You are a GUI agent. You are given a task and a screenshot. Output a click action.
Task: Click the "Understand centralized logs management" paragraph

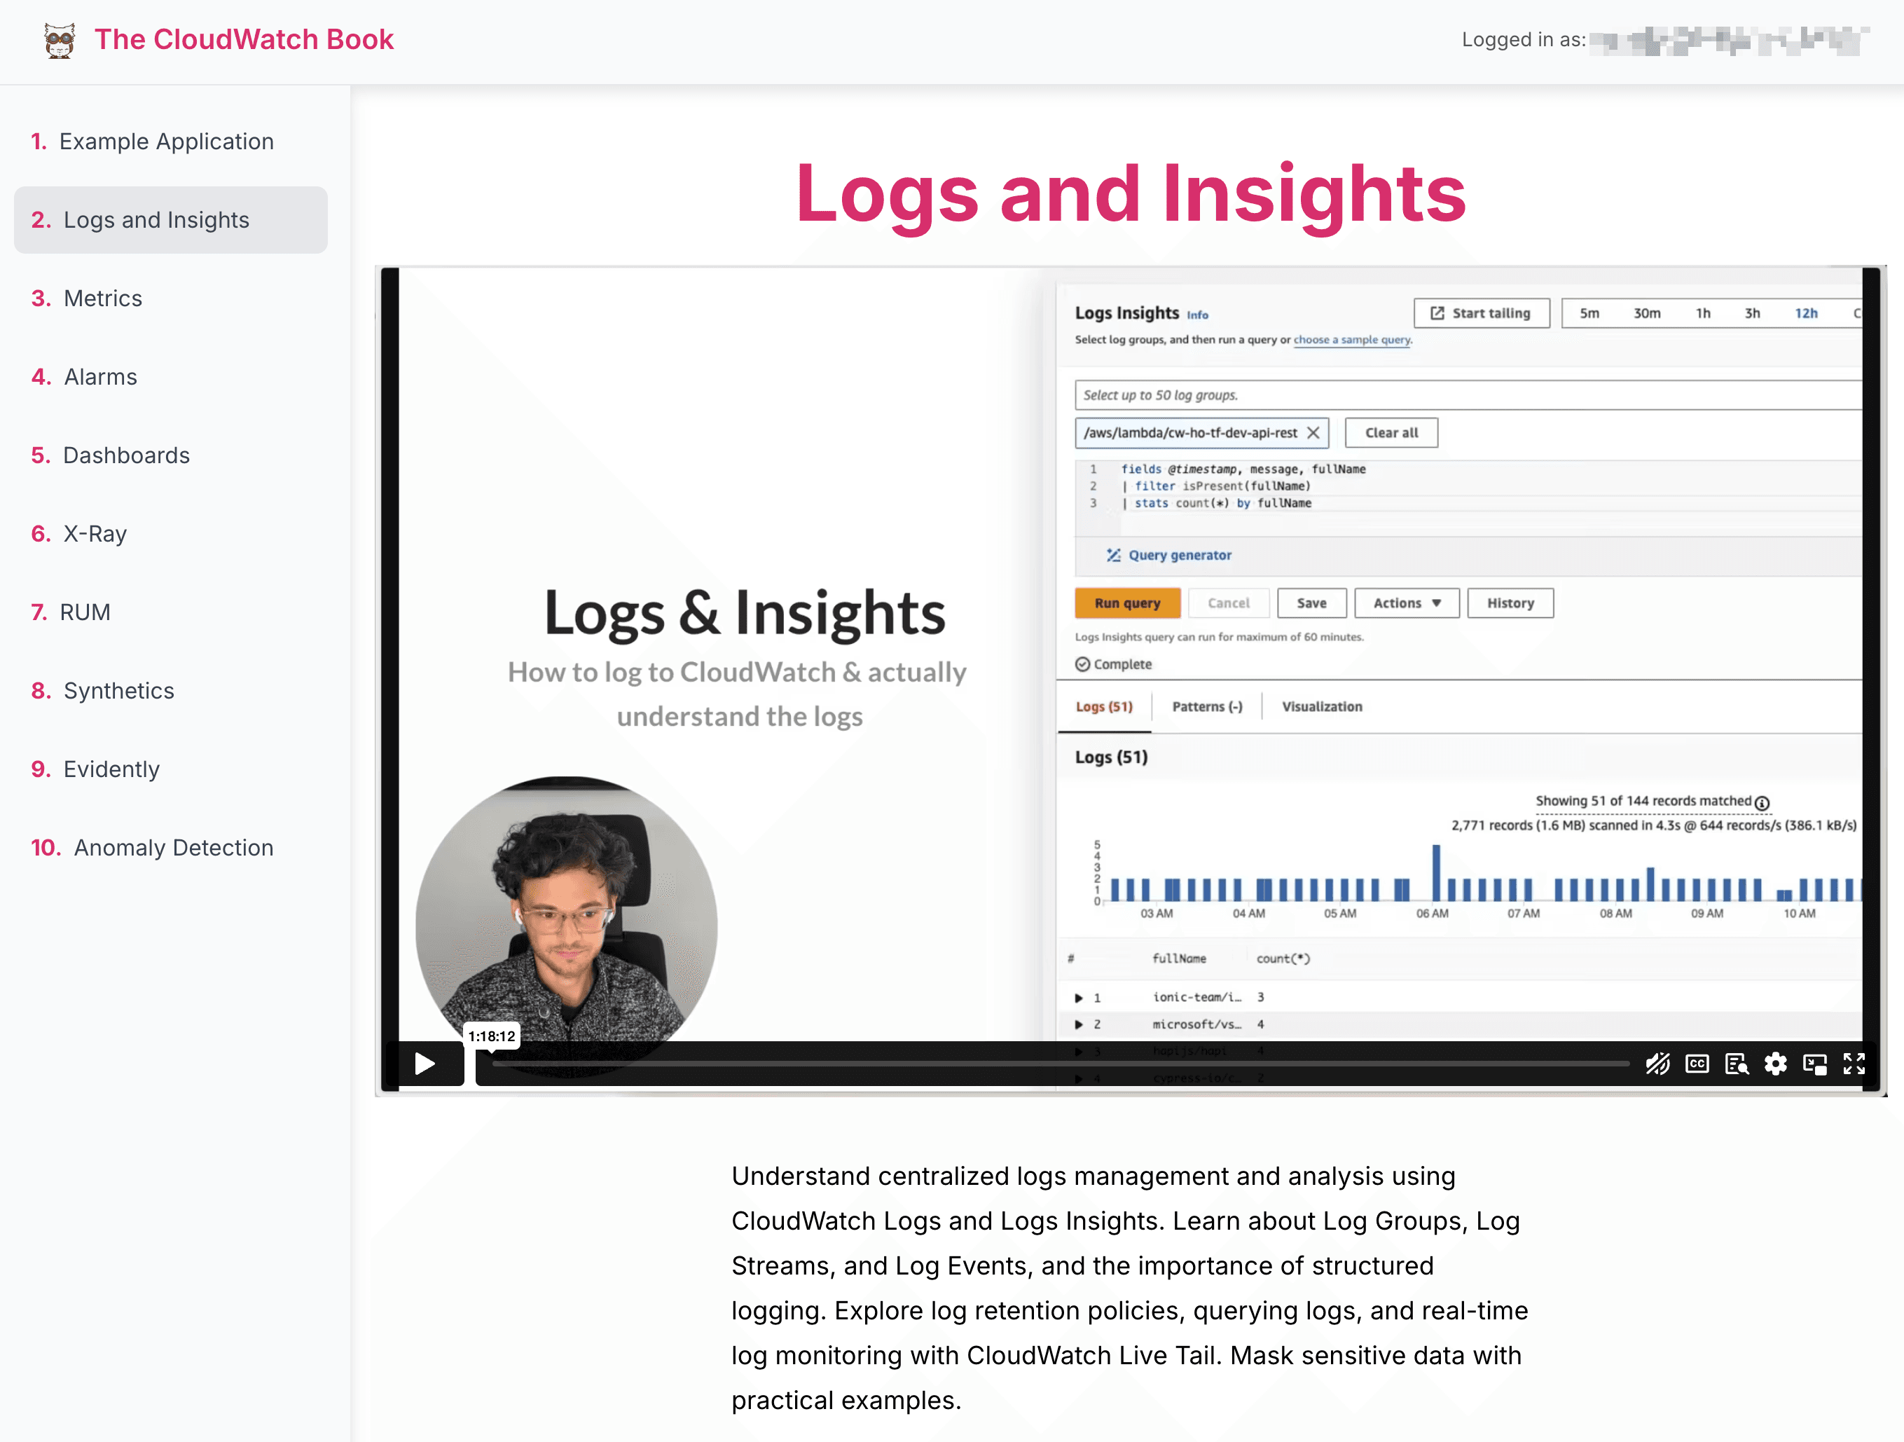[x=1130, y=1288]
